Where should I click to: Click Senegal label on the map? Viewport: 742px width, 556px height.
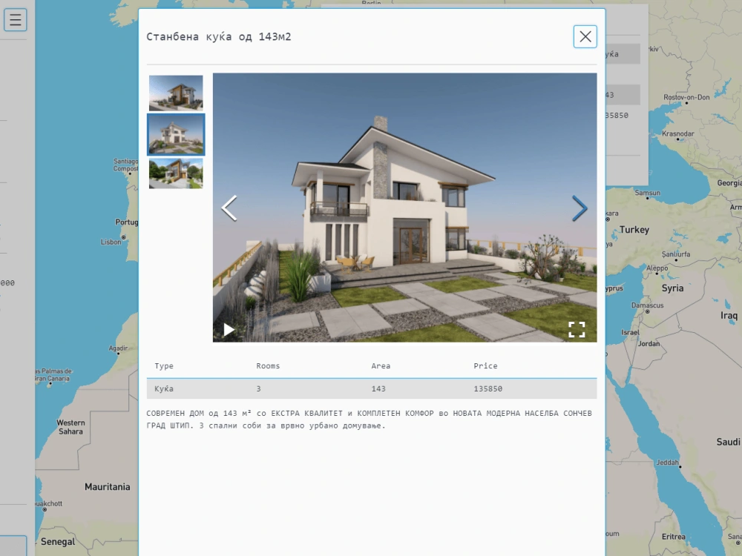tap(58, 542)
